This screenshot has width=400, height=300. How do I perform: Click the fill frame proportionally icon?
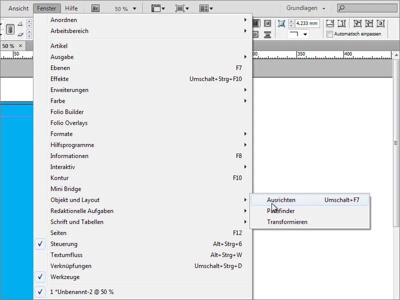tap(330, 23)
